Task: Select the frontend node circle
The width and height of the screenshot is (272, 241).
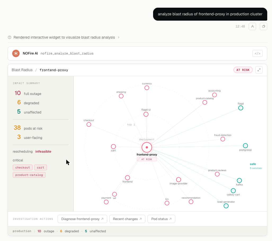Action: click(127, 178)
